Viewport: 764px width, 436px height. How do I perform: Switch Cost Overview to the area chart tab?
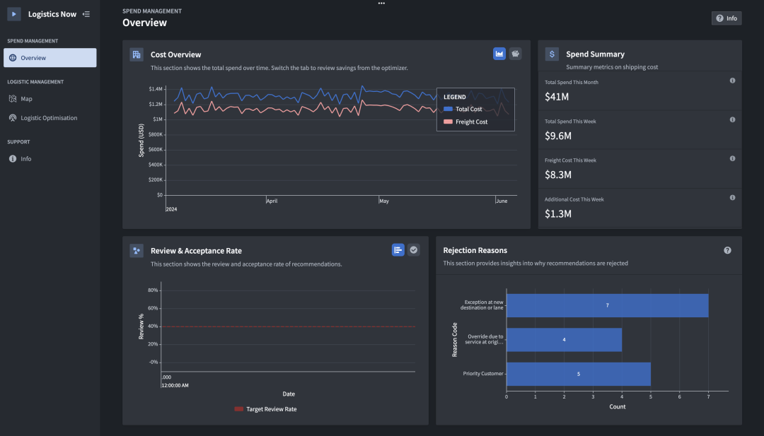(x=499, y=54)
